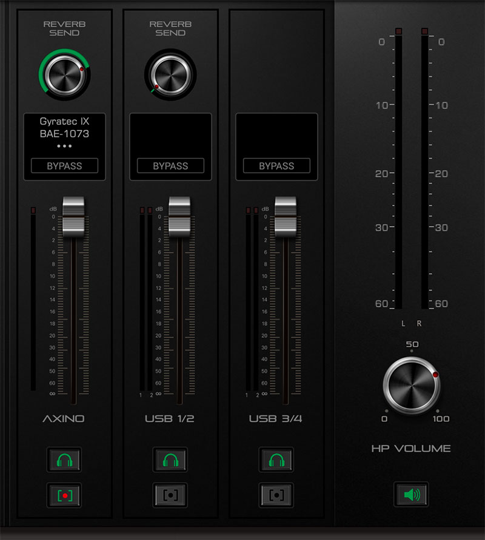The image size is (485, 540).
Task: Disable the record arm on AXINO channel
Action: pos(64,495)
